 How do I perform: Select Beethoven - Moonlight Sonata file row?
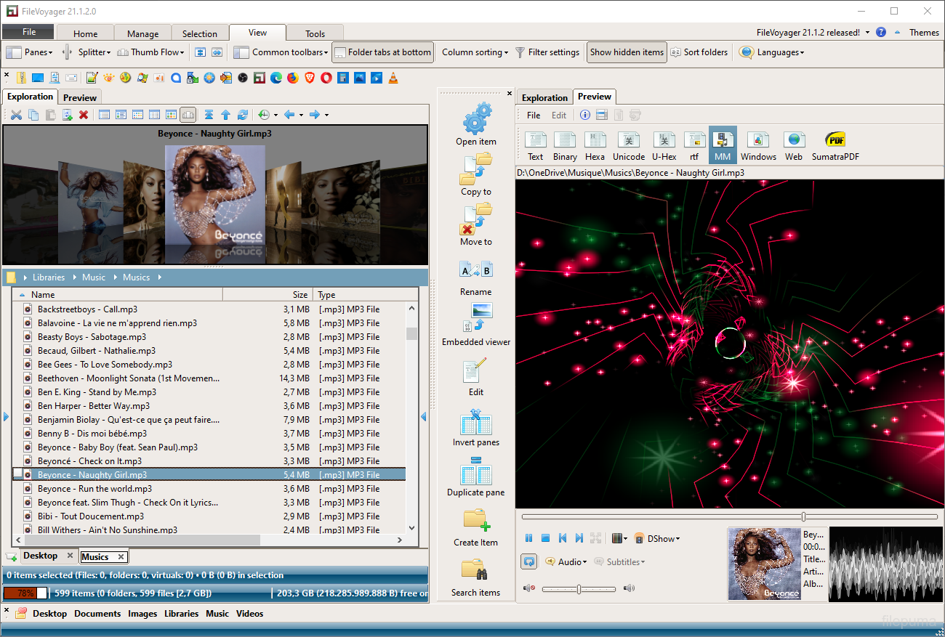tap(129, 378)
